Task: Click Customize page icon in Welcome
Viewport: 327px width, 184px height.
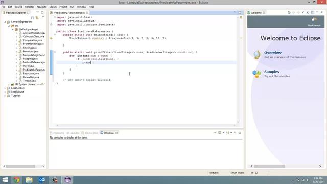Action: (313, 12)
